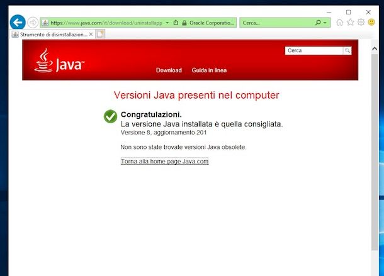Open search provider dropdown arrow
This screenshot has height=276, width=384.
(x=325, y=23)
